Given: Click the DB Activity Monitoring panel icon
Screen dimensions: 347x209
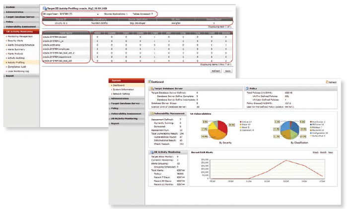Looking at the screenshot, I should 152,152.
